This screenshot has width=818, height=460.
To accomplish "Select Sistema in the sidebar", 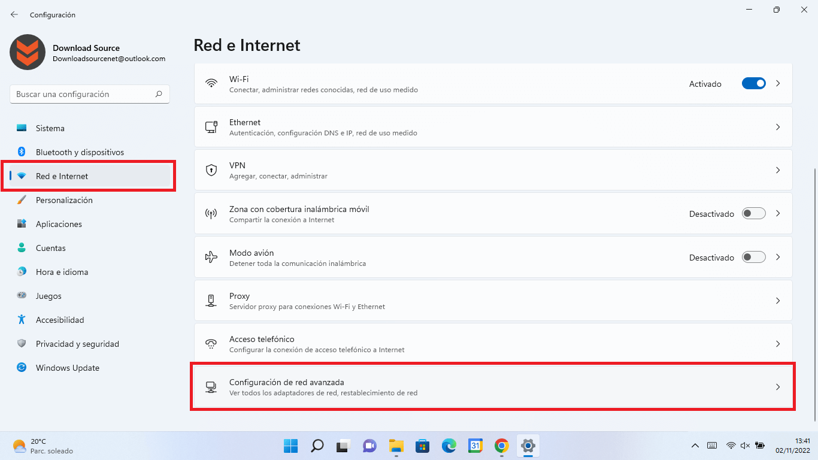I will click(90, 128).
